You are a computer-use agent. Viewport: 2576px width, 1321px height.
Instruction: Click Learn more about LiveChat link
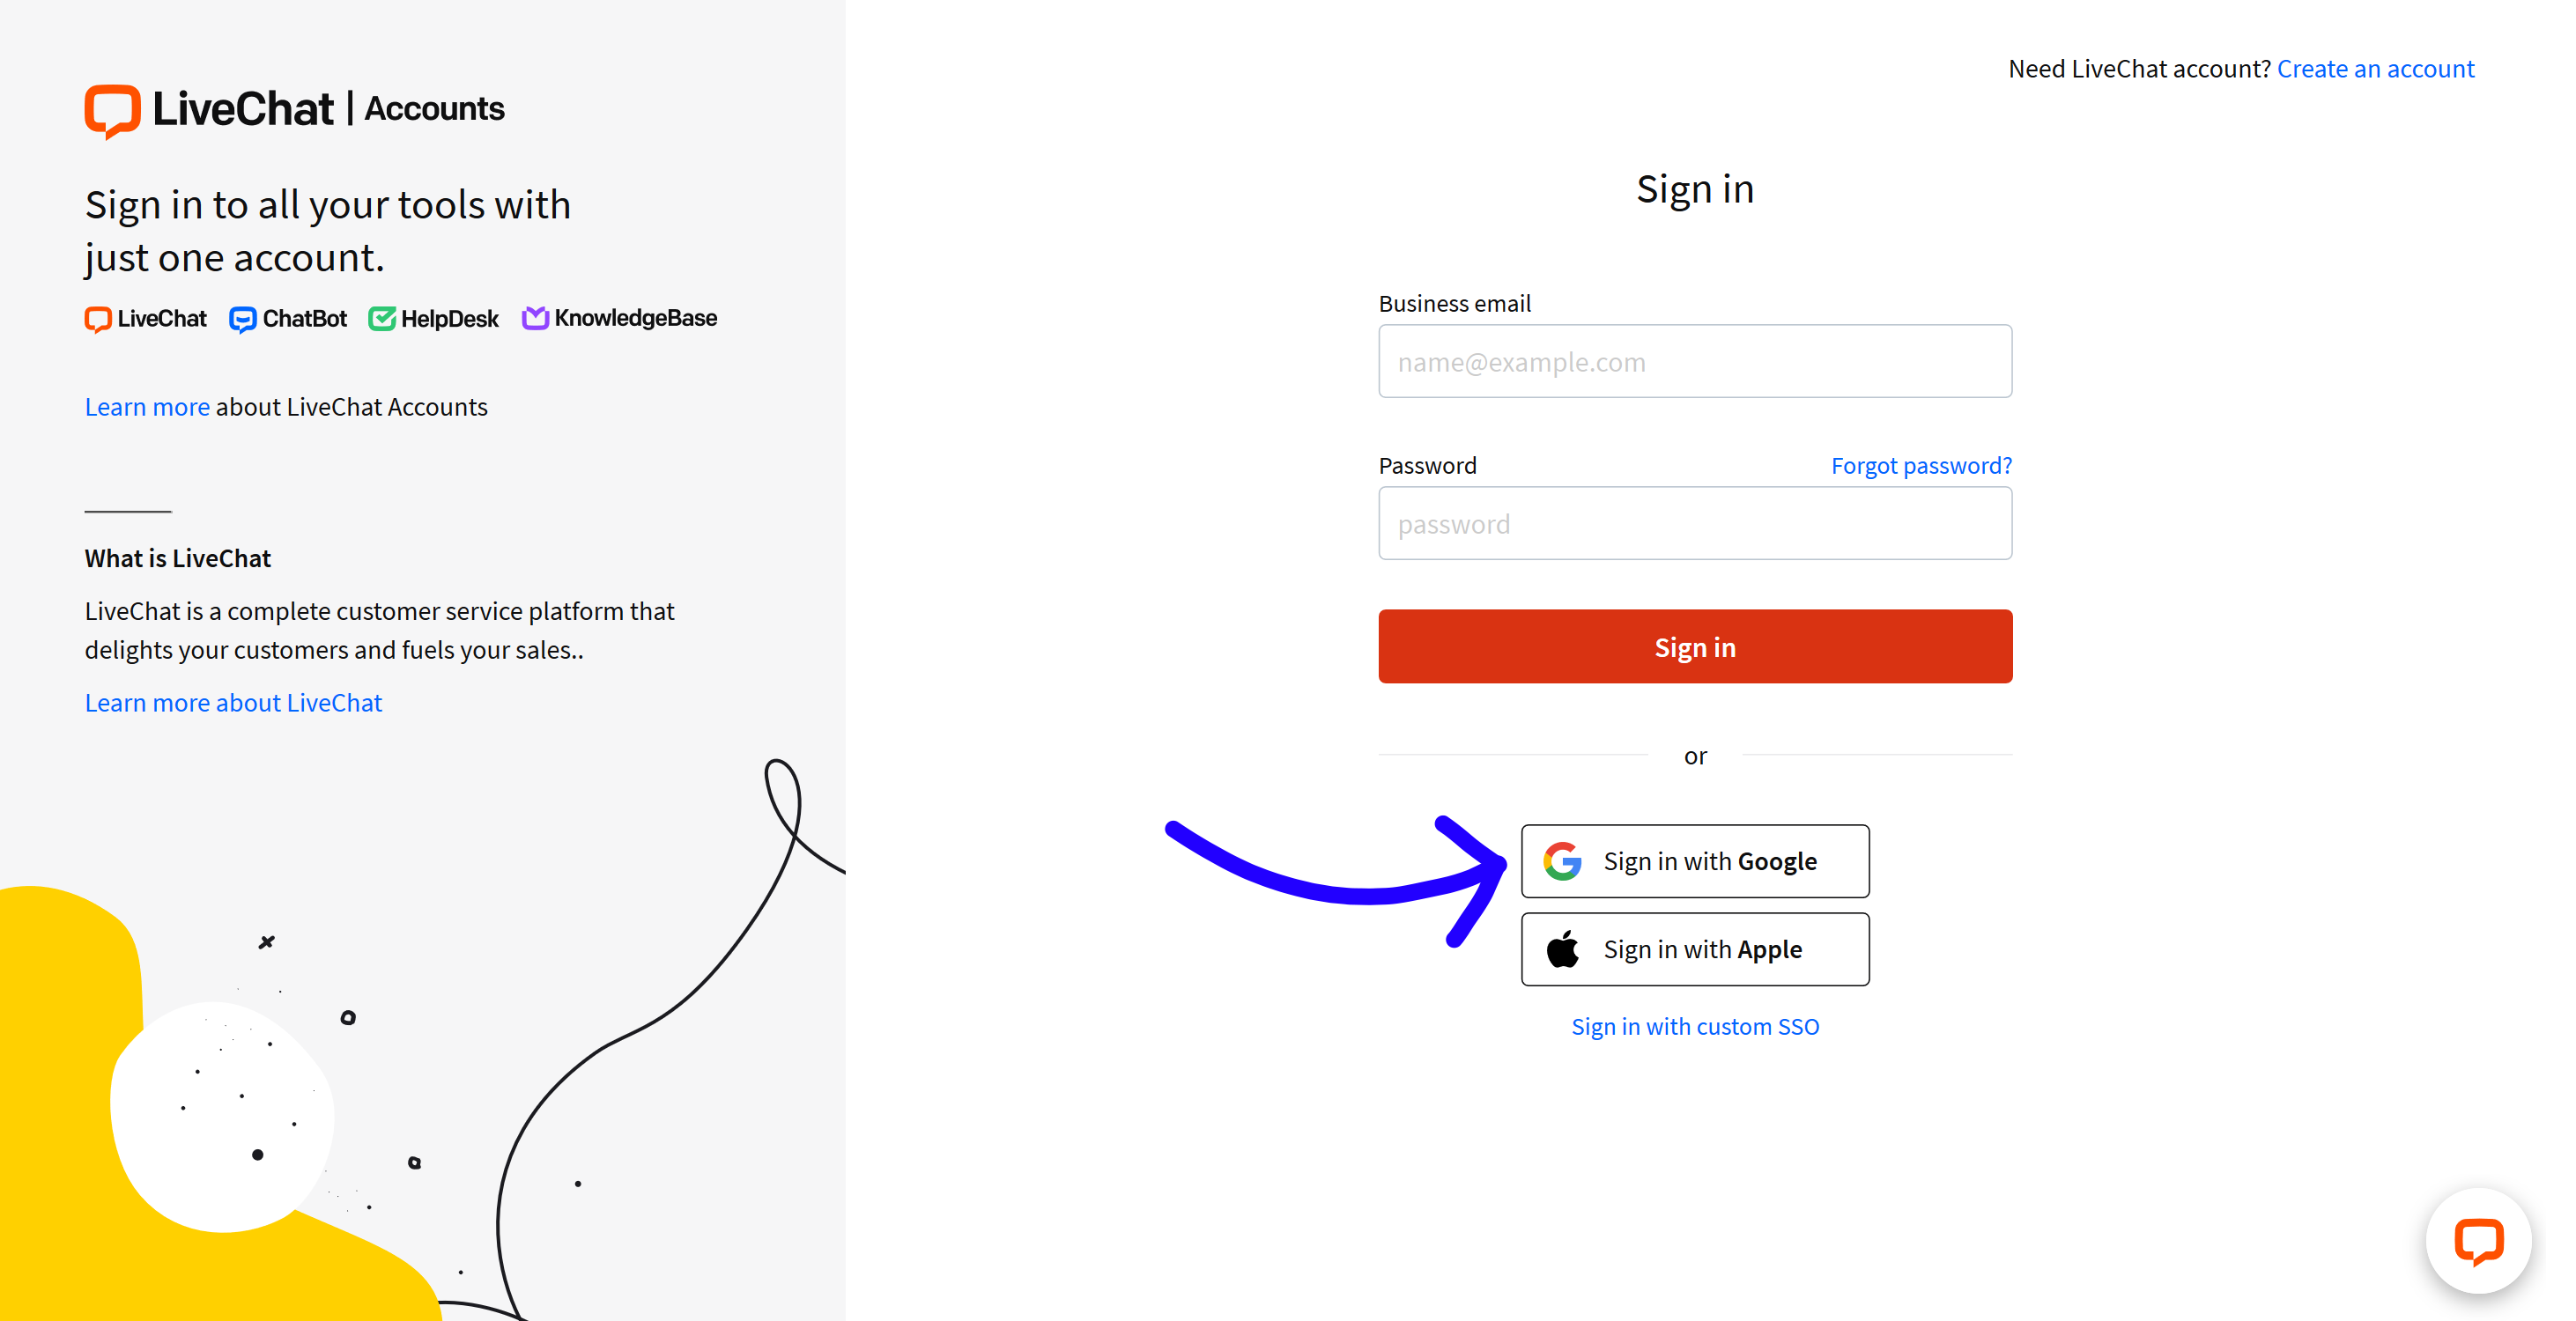click(234, 703)
